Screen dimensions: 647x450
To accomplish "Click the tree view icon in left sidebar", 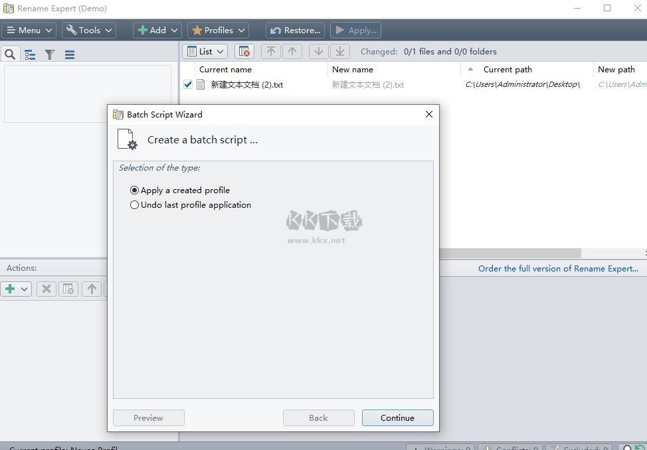I will pyautogui.click(x=30, y=54).
